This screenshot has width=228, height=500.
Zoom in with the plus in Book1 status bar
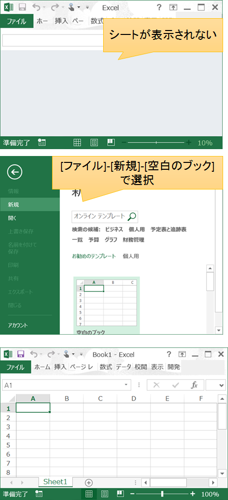coord(192,494)
